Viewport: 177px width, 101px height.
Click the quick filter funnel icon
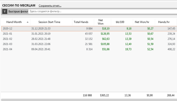coord(5,11)
